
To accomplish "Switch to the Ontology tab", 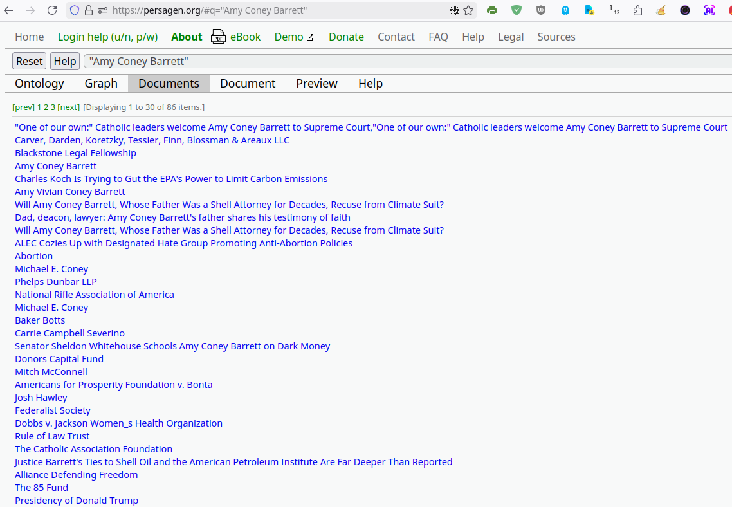I will click(x=40, y=83).
